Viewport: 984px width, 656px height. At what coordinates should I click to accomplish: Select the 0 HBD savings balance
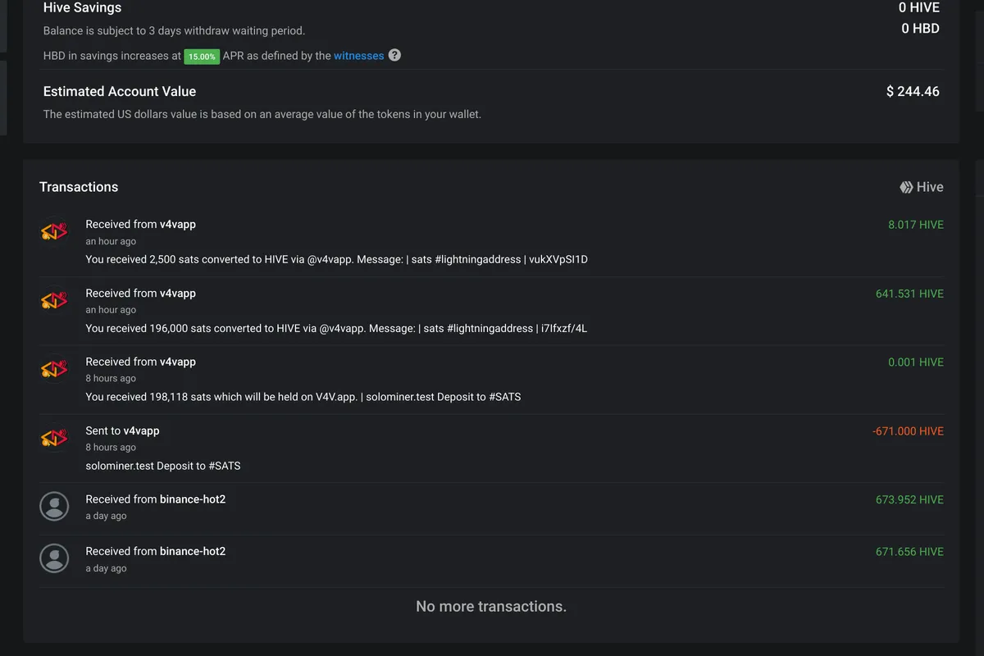(920, 28)
